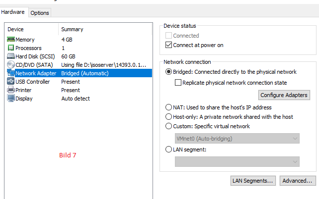Select the Hard Disk (SCSI) icon
The height and width of the screenshot is (199, 319).
point(11,56)
